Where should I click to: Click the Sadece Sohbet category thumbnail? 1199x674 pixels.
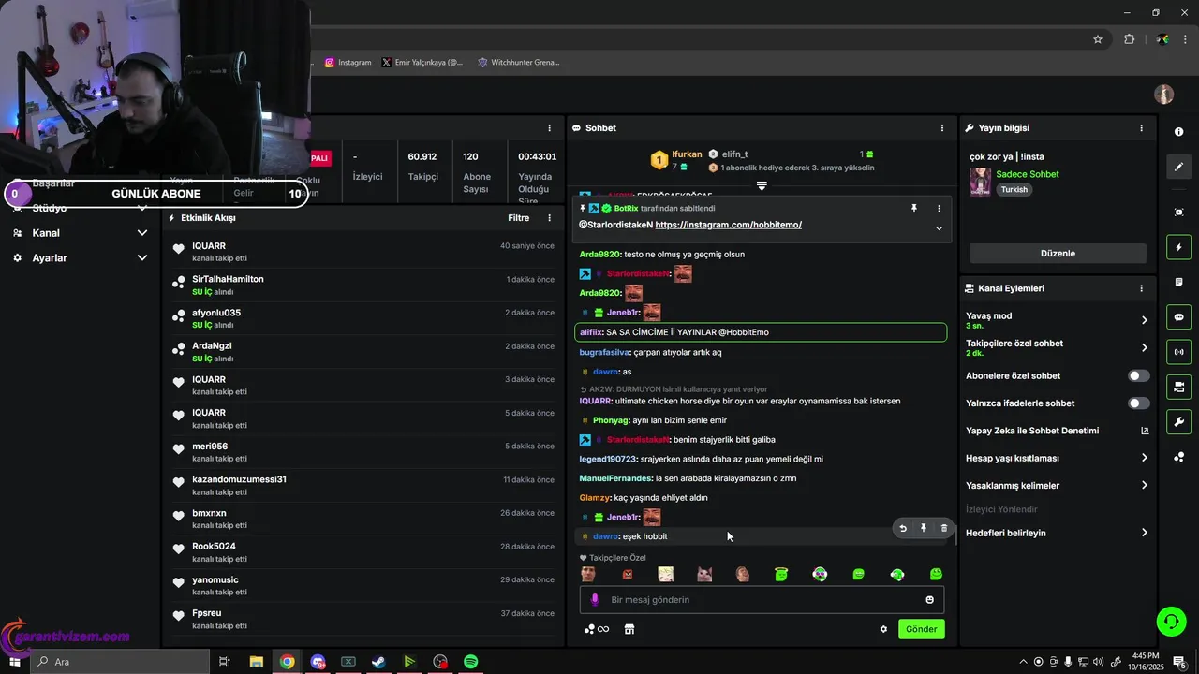coord(981,182)
